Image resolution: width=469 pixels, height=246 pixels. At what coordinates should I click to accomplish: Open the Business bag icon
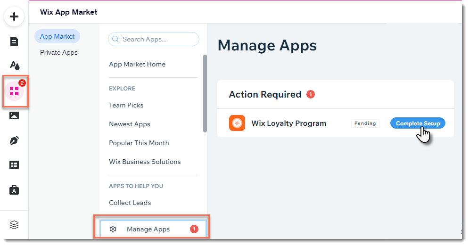[x=14, y=190]
